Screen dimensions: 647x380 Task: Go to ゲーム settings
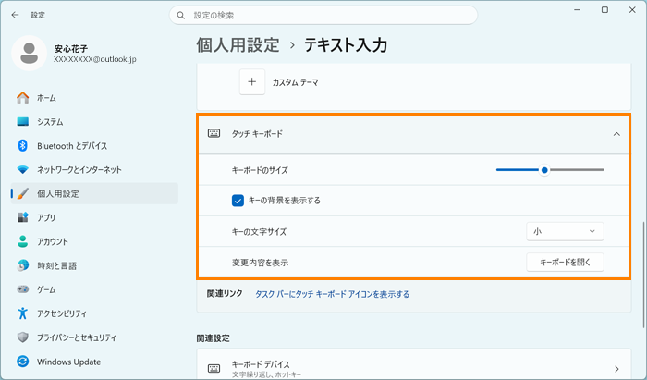pos(94,289)
